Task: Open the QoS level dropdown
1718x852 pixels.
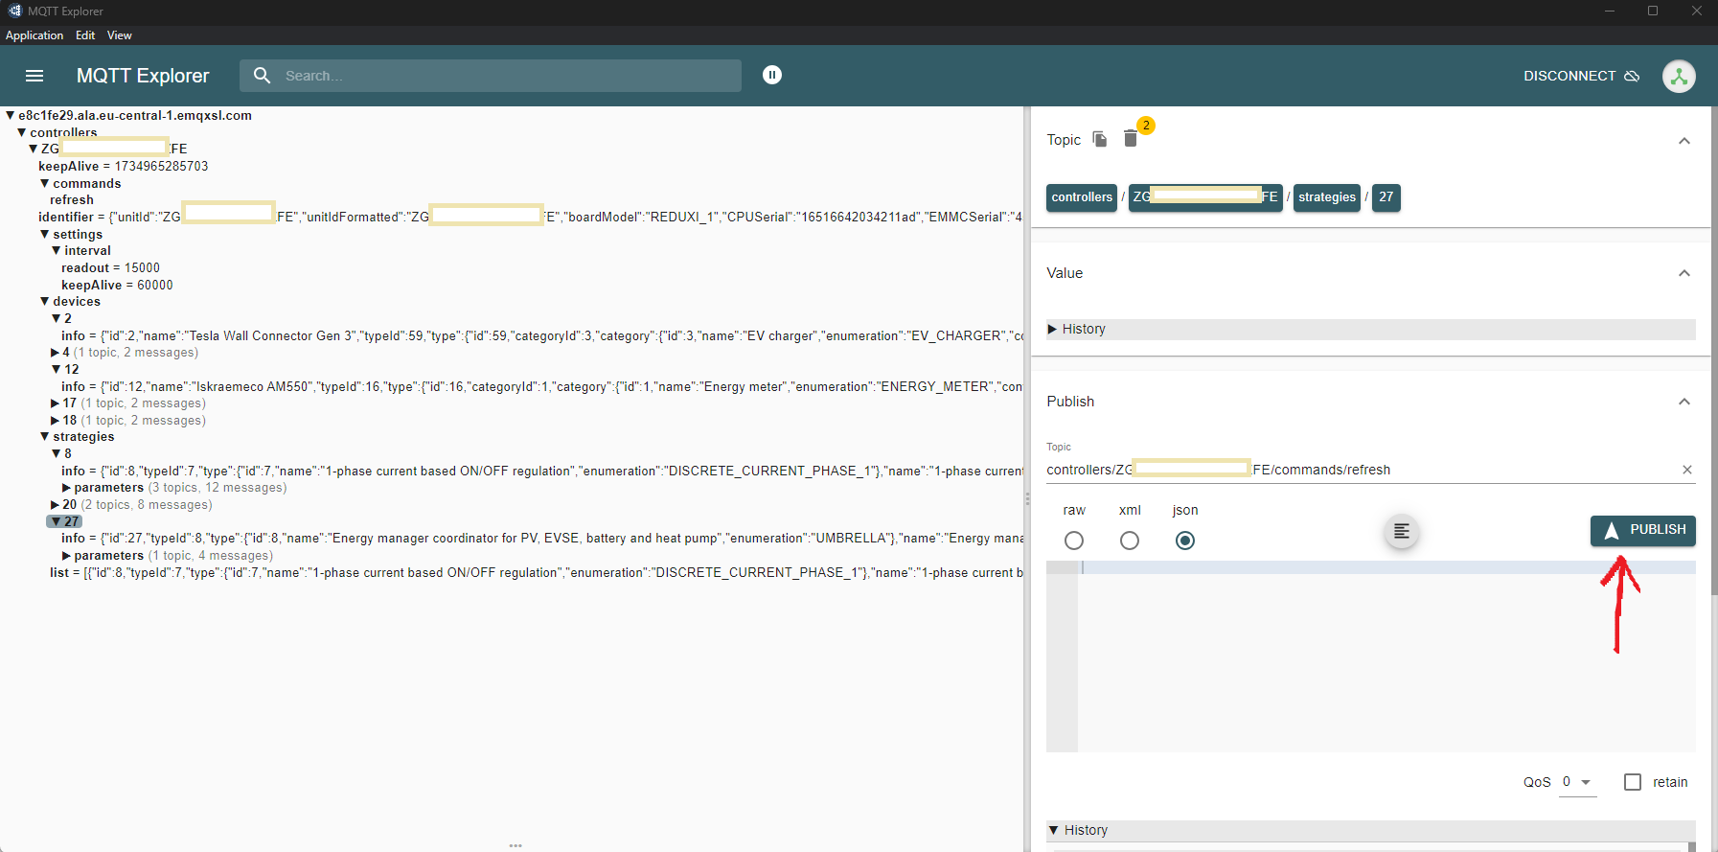Action: click(1576, 782)
